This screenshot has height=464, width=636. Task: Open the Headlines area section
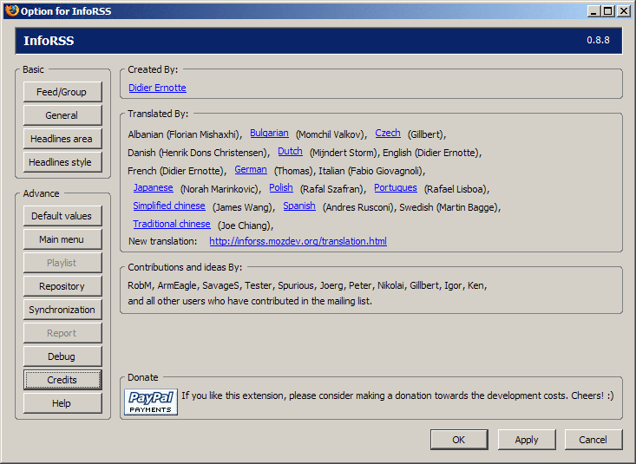tap(62, 139)
